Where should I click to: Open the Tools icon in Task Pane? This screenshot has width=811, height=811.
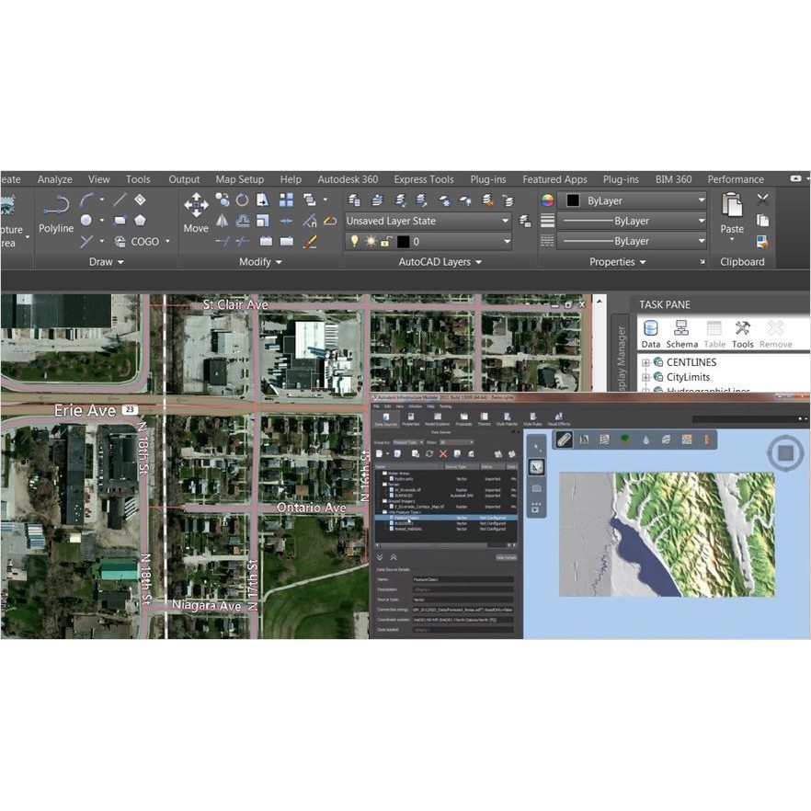pos(742,334)
